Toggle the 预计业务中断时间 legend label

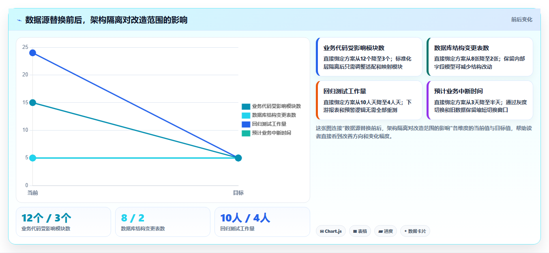tap(271, 133)
